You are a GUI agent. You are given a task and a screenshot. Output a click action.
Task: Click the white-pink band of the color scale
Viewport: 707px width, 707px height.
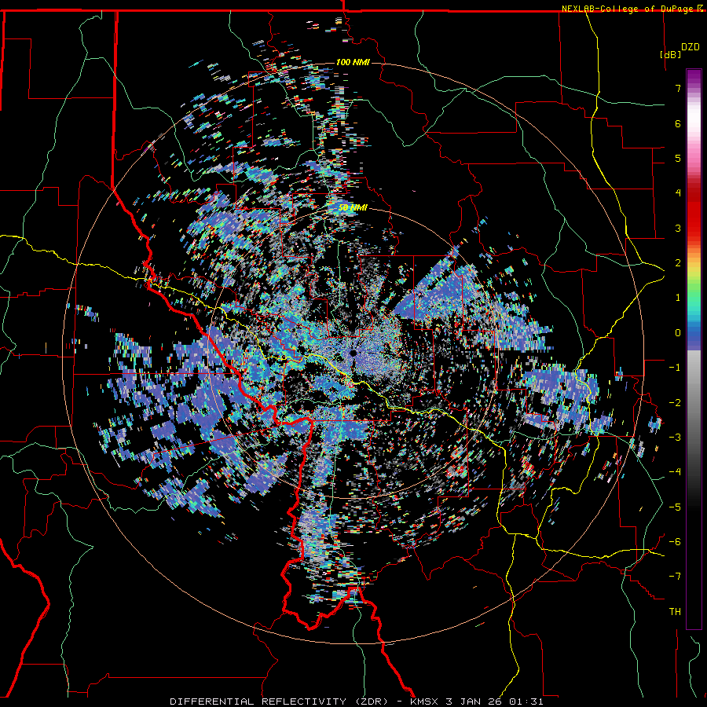(694, 124)
